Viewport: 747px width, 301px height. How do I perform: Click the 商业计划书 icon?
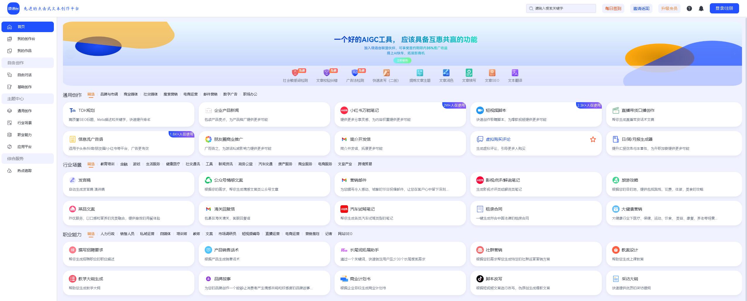[x=344, y=279]
